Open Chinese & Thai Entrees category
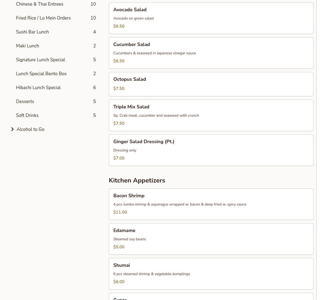Screen dimensions: 322x300 40,4
